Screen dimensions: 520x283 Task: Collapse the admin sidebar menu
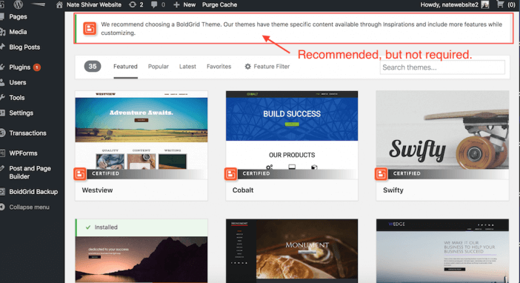29,207
